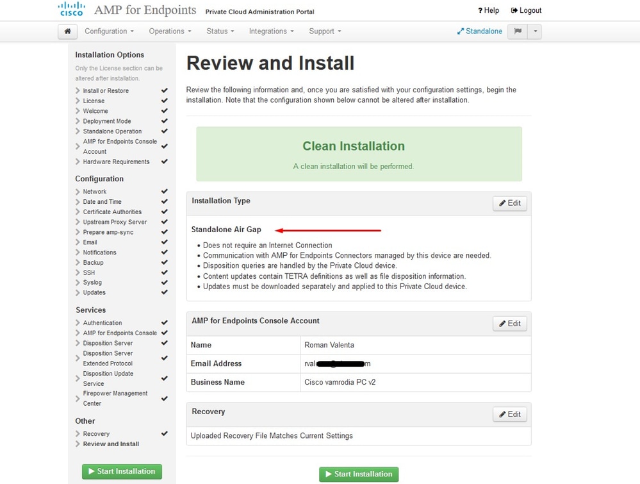
Task: Click the Review and Install page title
Action: click(x=270, y=63)
